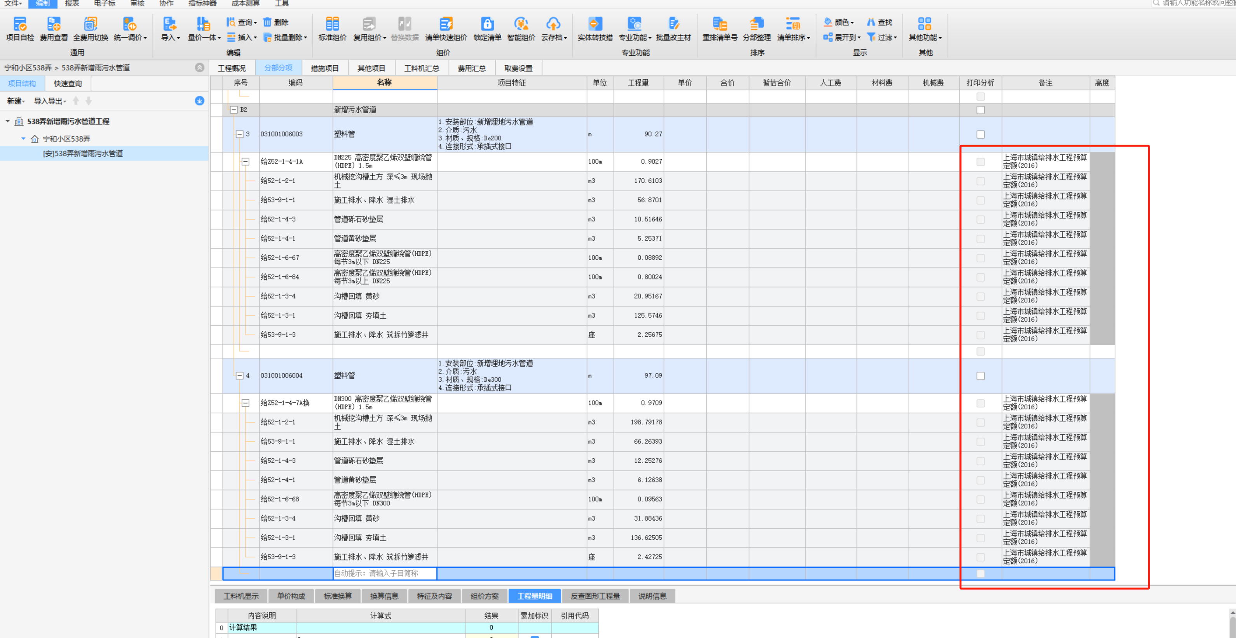Open the 清单排序 sorting tool
Viewport: 1236px width, 638px height.
click(793, 29)
